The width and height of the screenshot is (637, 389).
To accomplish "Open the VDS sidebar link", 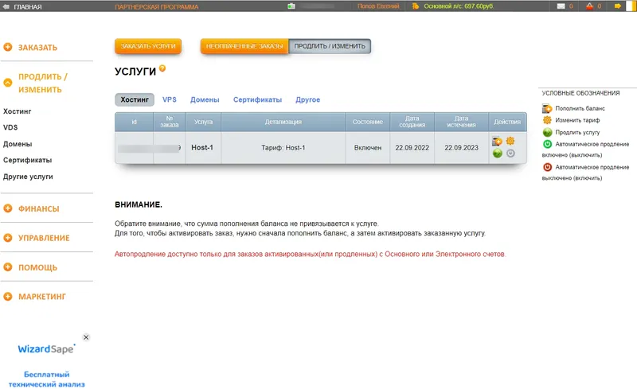I will [10, 127].
